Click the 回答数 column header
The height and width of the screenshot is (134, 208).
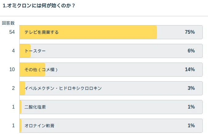click(x=8, y=23)
